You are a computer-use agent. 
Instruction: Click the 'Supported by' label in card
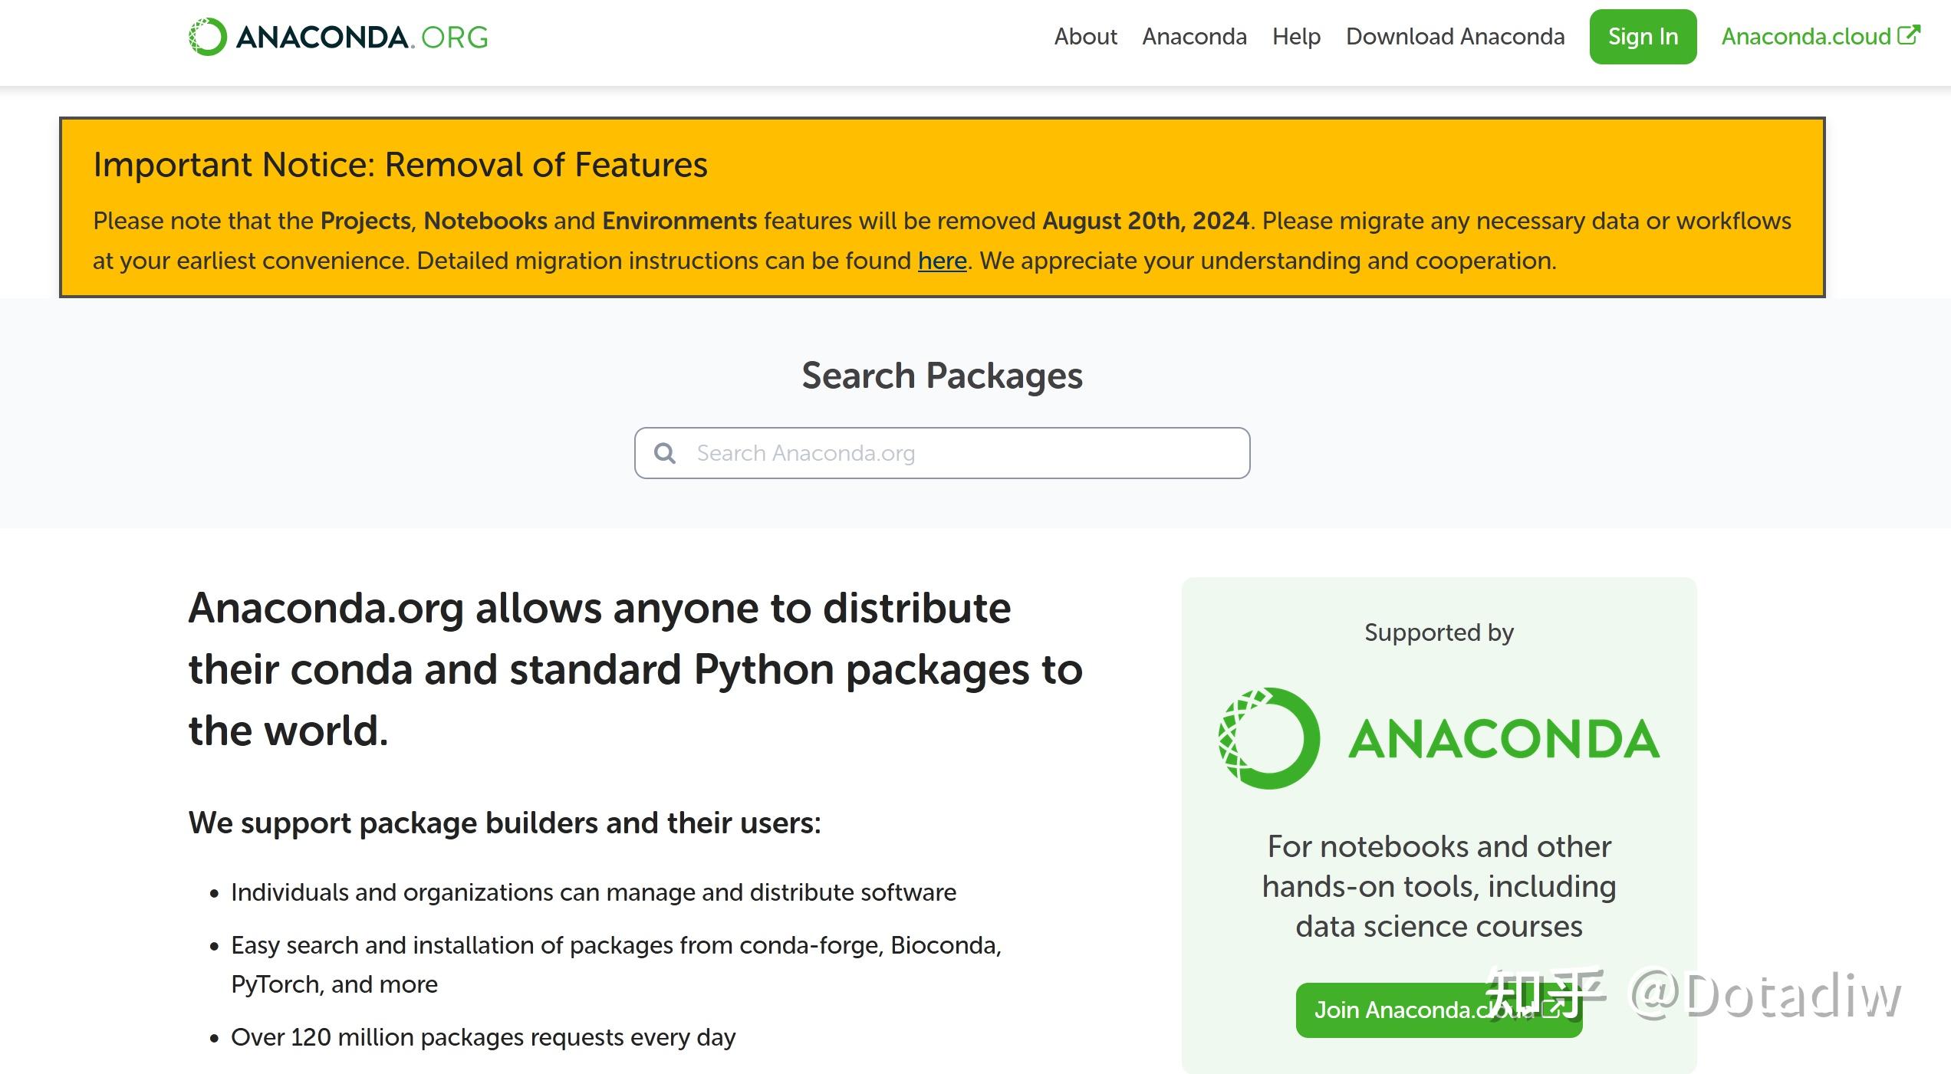point(1439,632)
